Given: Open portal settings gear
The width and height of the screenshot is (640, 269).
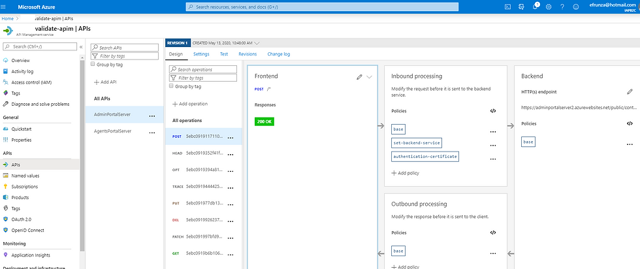Looking at the screenshot, I should coord(549,7).
